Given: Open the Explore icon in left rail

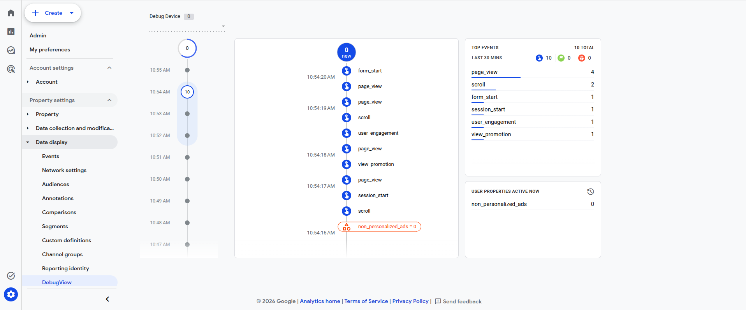Looking at the screenshot, I should (x=11, y=50).
